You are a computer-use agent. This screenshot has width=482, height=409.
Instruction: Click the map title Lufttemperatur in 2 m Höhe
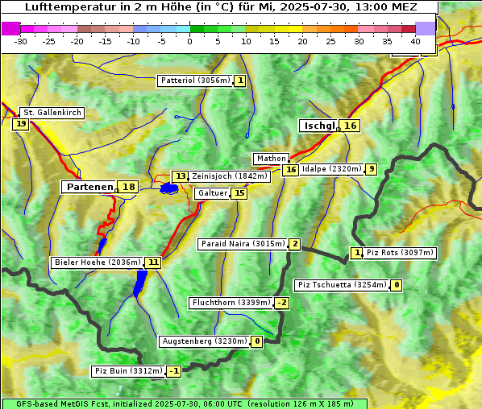221,6
